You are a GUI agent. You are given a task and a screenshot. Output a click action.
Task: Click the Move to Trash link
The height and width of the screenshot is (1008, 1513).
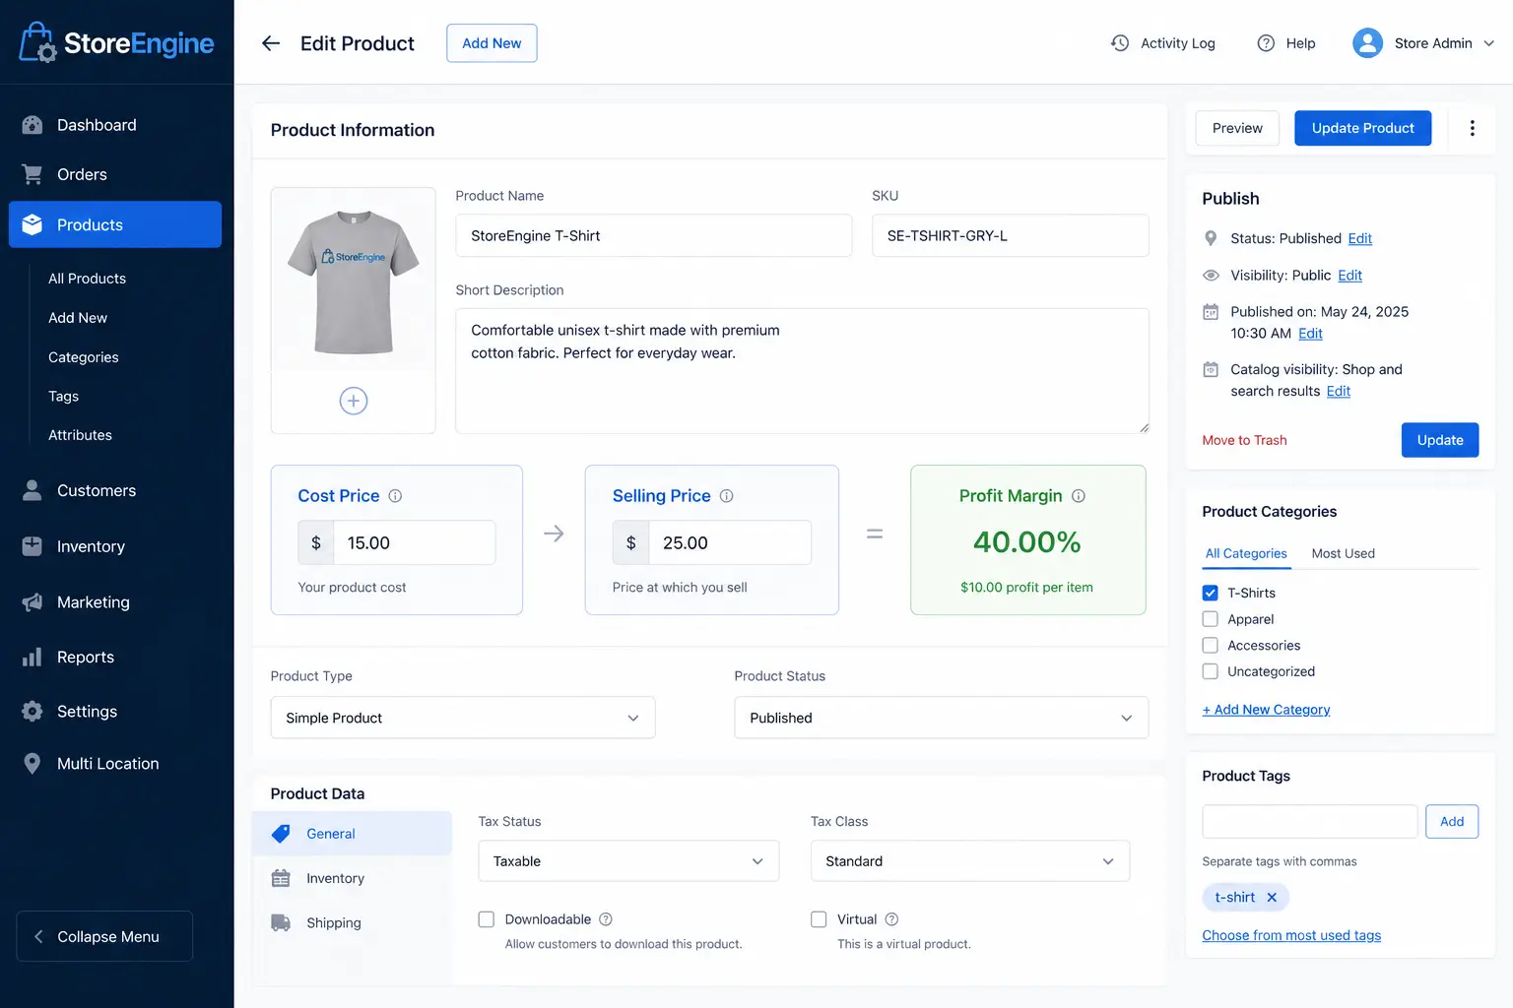click(1244, 440)
